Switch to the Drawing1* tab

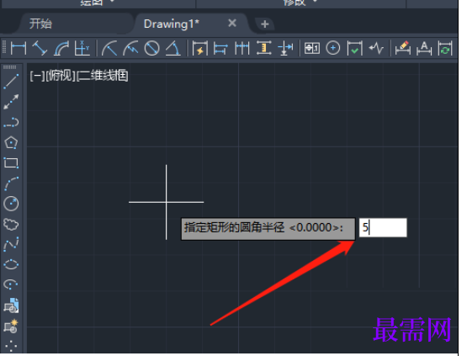[172, 24]
